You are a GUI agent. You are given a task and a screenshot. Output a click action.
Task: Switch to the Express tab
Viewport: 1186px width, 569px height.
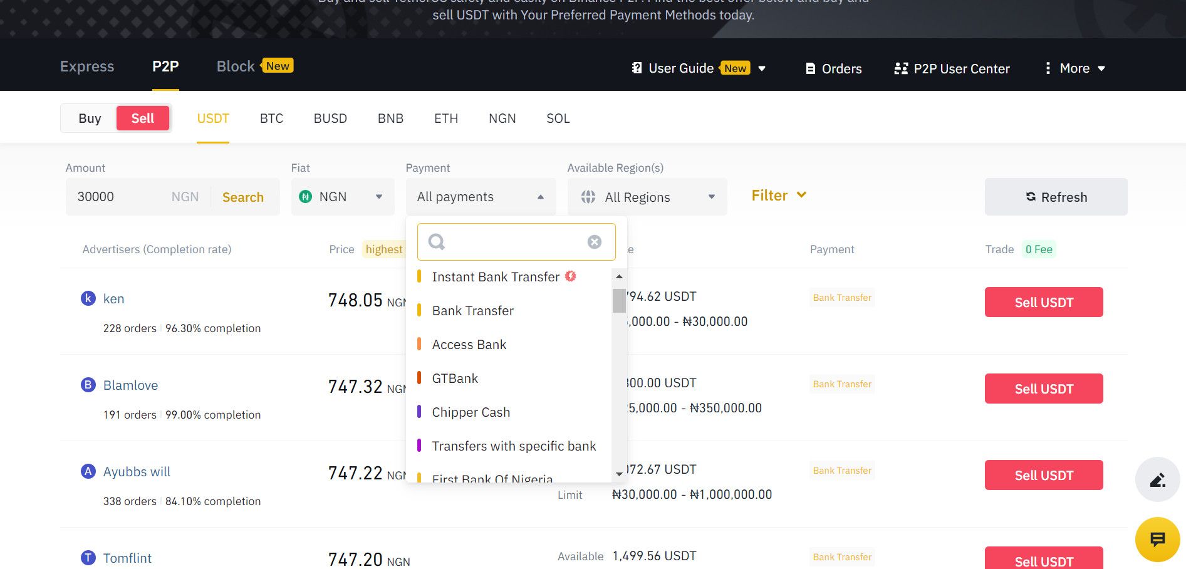(87, 66)
